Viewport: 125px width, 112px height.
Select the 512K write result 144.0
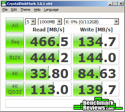pyautogui.click(x=96, y=57)
